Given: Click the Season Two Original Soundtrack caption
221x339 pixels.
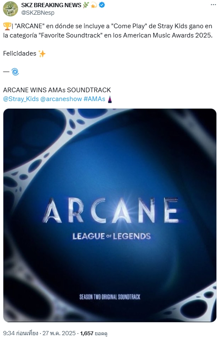Looking at the screenshot, I should (x=110, y=297).
